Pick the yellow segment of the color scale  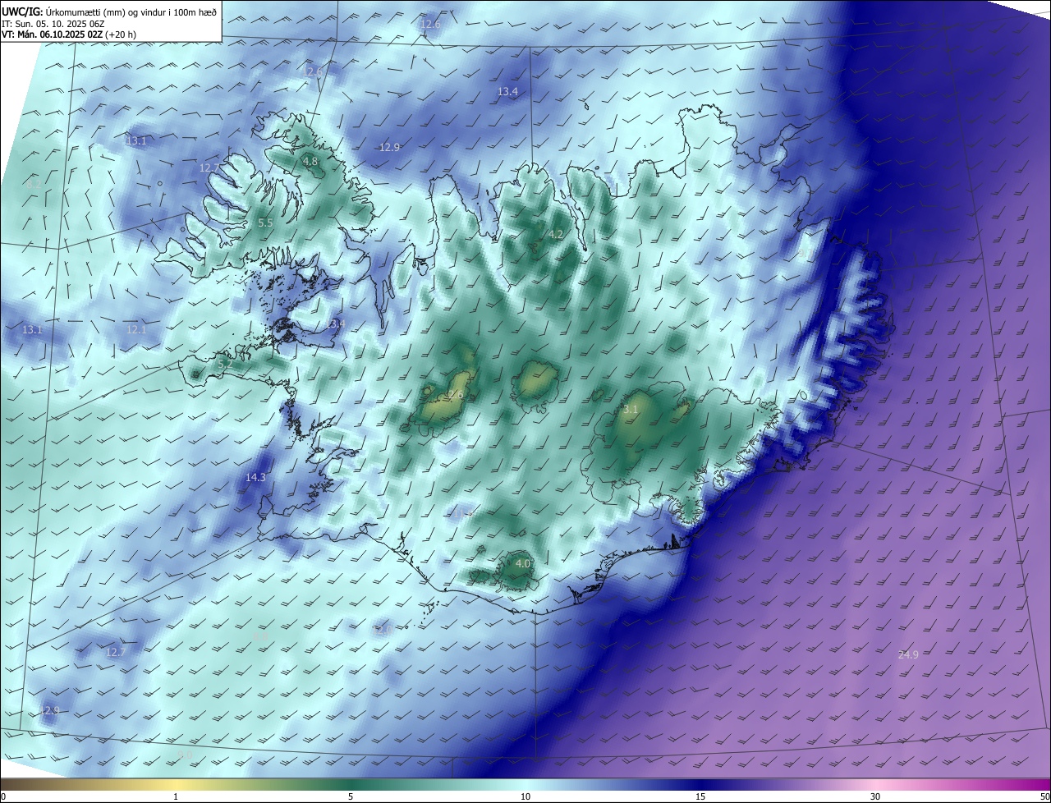tap(177, 784)
